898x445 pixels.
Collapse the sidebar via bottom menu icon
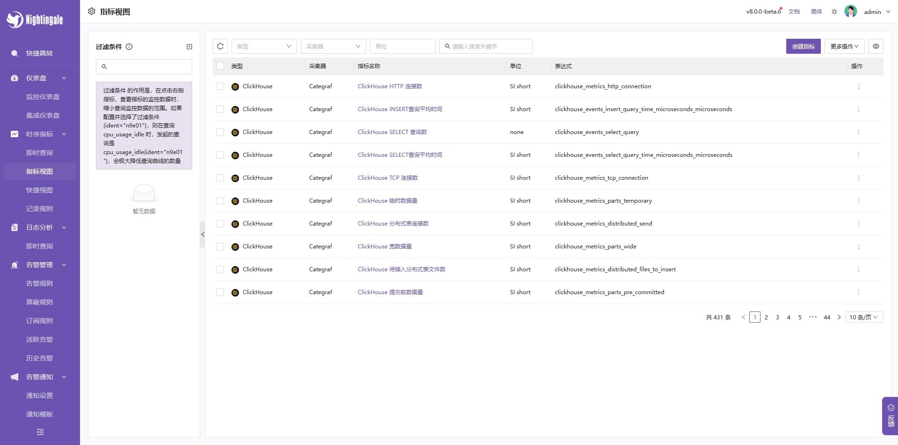40,432
